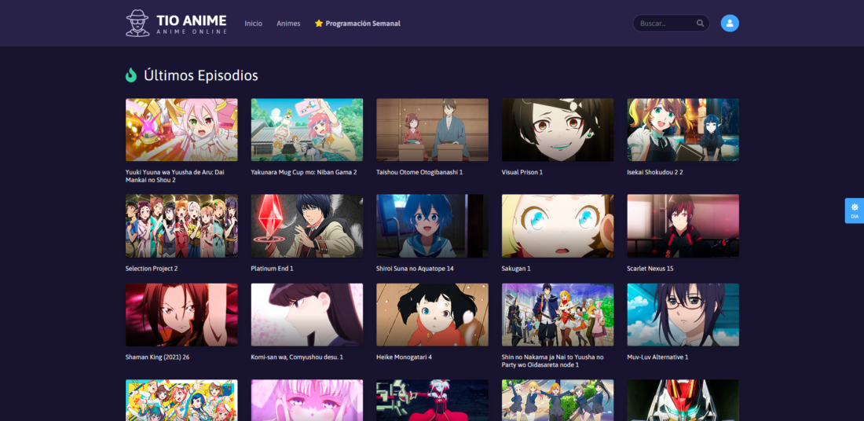864x421 pixels.
Task: Open Shaman King (2021) 26 thumbnail
Action: 182,315
